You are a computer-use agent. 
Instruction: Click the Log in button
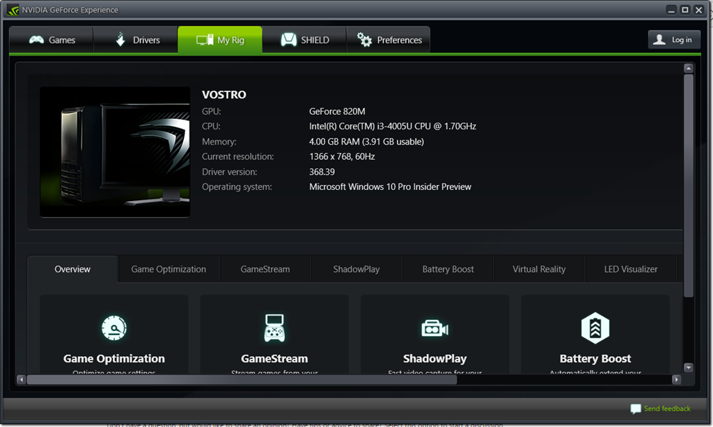coord(674,40)
